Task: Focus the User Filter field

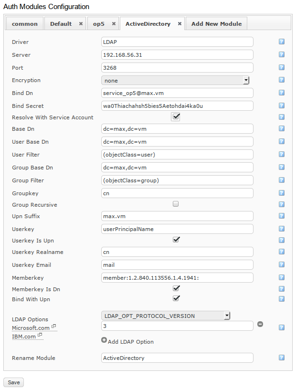Action: [177, 155]
